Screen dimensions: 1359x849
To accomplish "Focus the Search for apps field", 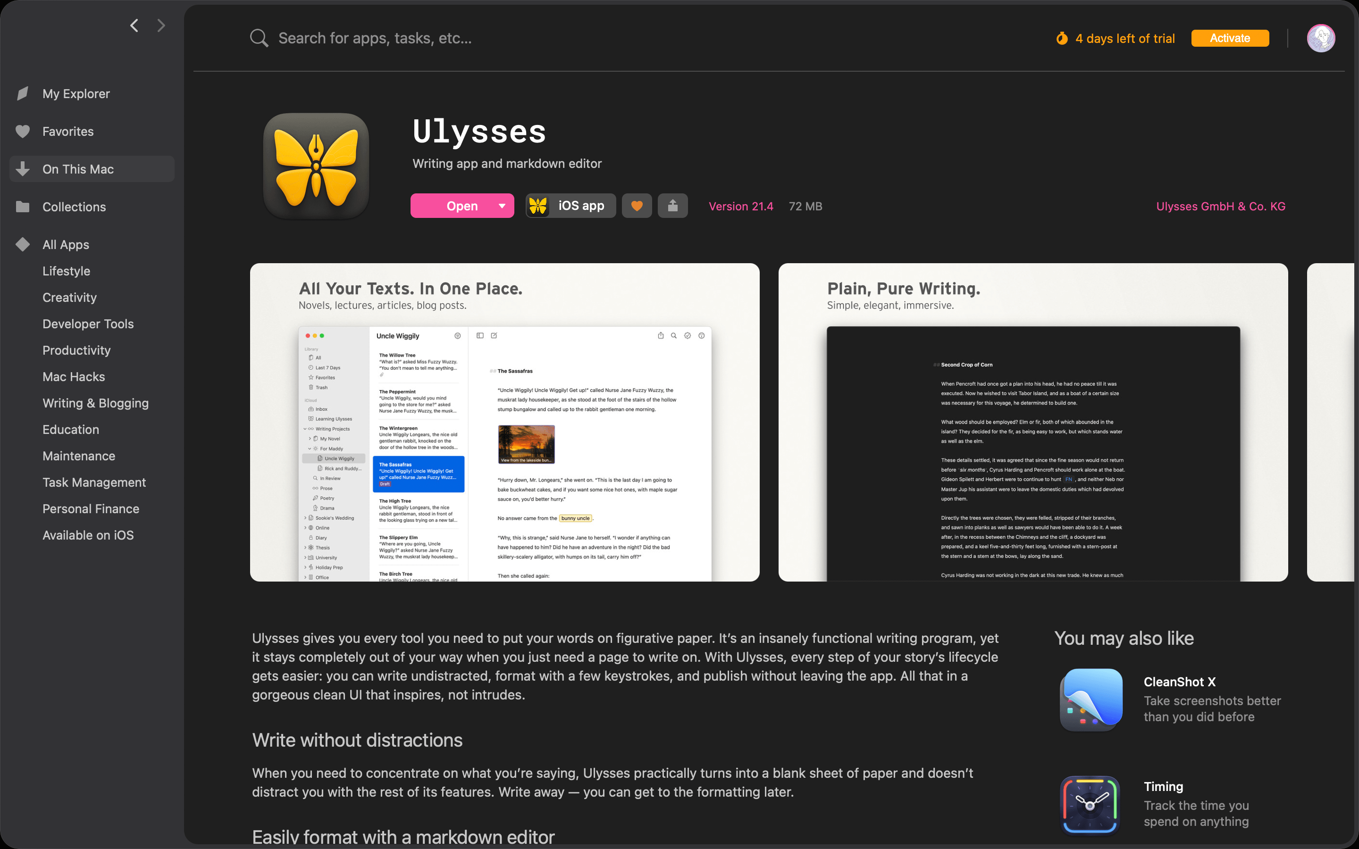I will point(375,38).
